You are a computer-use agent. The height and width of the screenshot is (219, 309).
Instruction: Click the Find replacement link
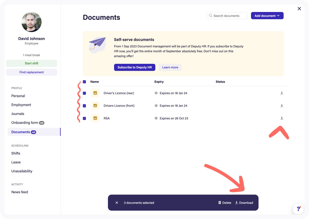pos(31,72)
